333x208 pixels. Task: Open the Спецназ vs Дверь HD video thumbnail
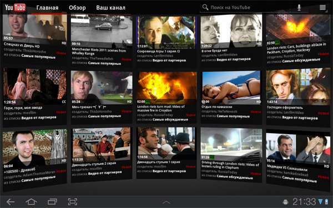(34, 27)
